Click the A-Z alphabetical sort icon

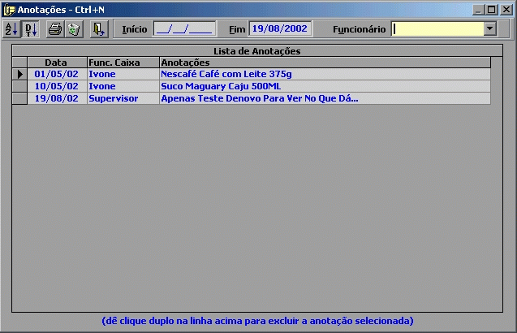[x=11, y=29]
